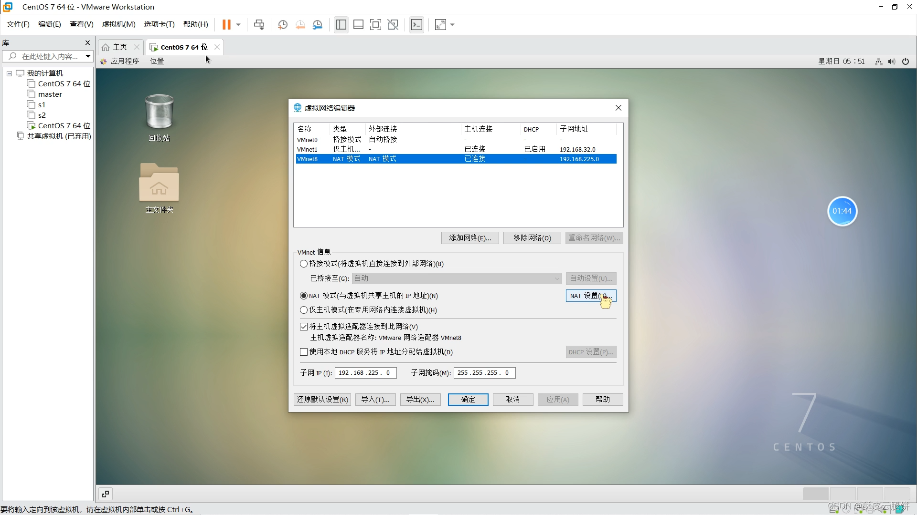Screen dimensions: 917x515
Task: Revert to the previous snapshot
Action: (300, 24)
